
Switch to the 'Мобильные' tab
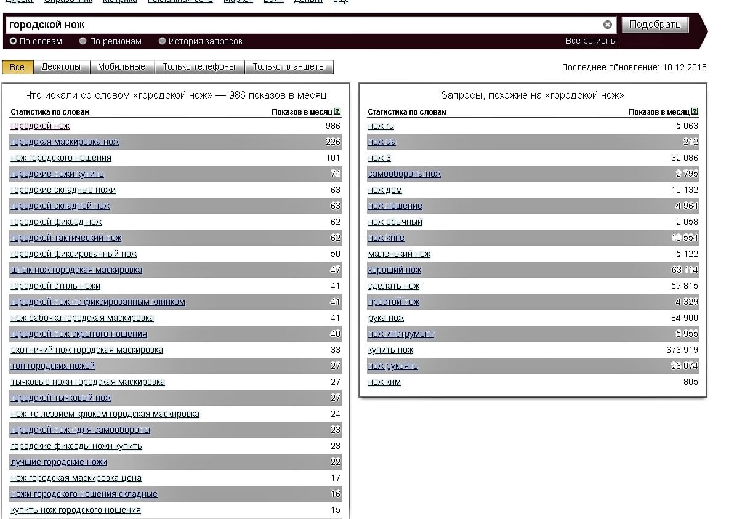pos(121,67)
